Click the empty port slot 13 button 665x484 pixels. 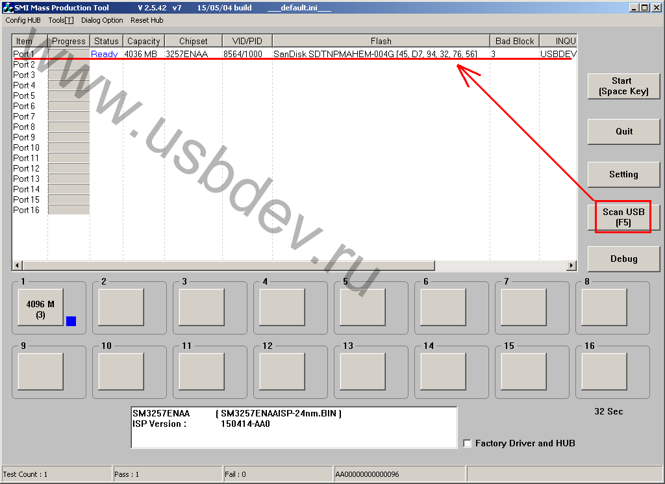pyautogui.click(x=362, y=372)
